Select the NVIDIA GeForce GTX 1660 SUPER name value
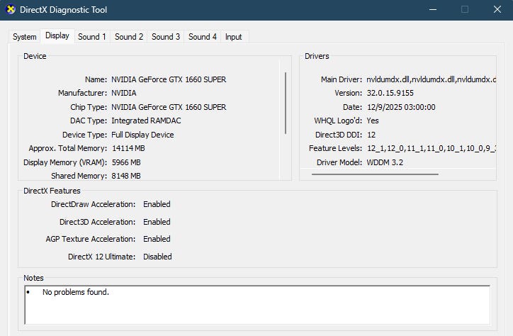The image size is (513, 336). pos(169,79)
